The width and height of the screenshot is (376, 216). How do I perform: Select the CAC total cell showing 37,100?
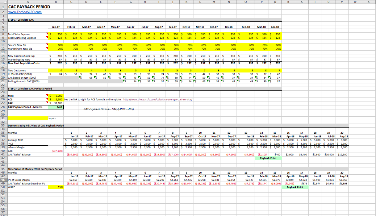pyautogui.click(x=56, y=103)
